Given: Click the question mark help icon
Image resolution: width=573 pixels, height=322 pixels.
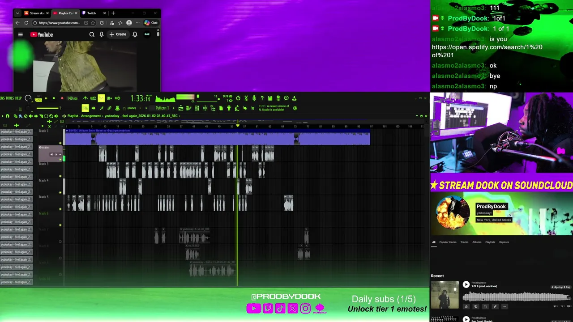Looking at the screenshot, I should [262, 98].
